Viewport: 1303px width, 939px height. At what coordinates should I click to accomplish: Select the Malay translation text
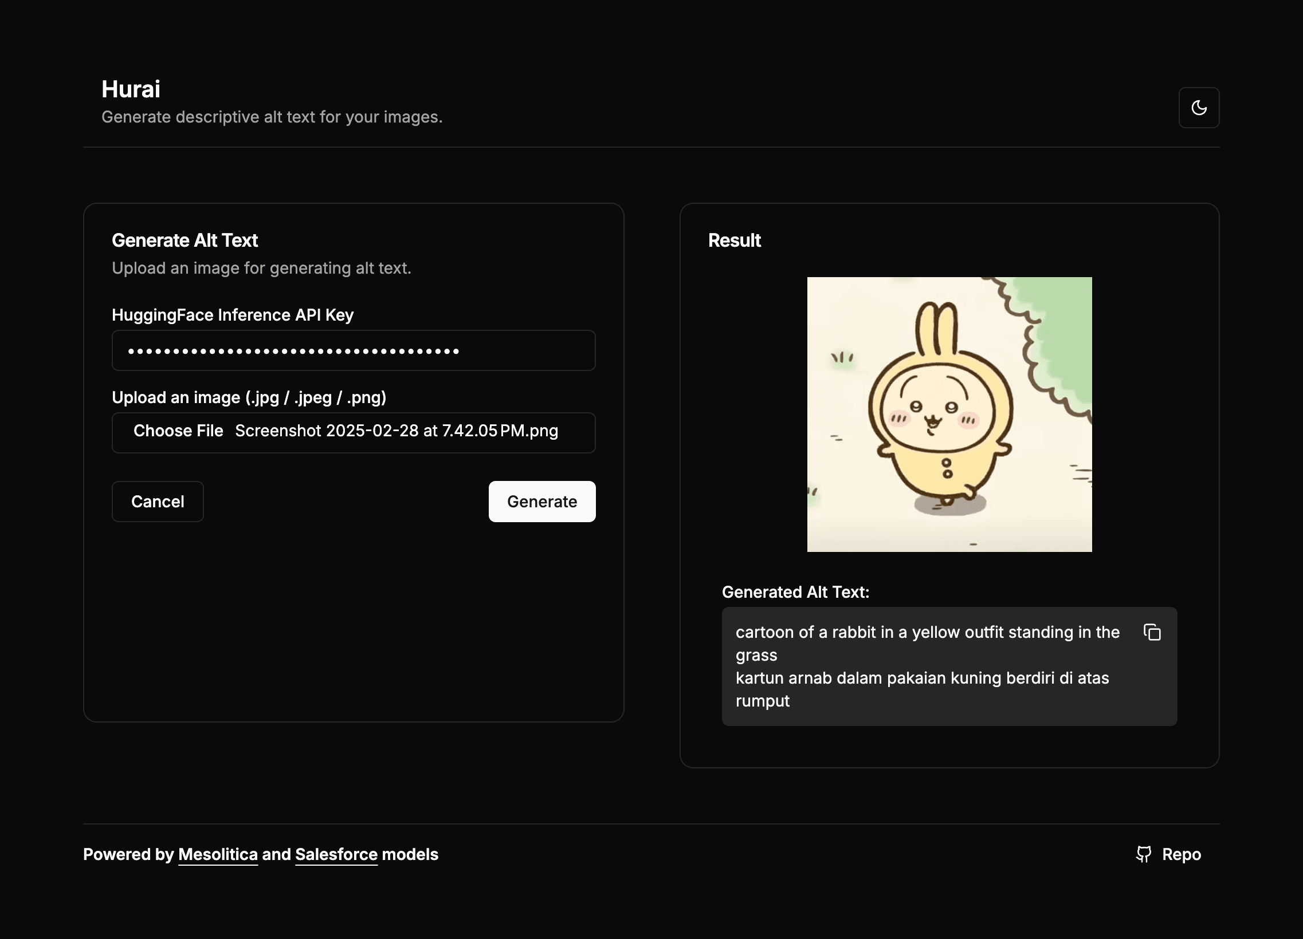click(x=922, y=678)
